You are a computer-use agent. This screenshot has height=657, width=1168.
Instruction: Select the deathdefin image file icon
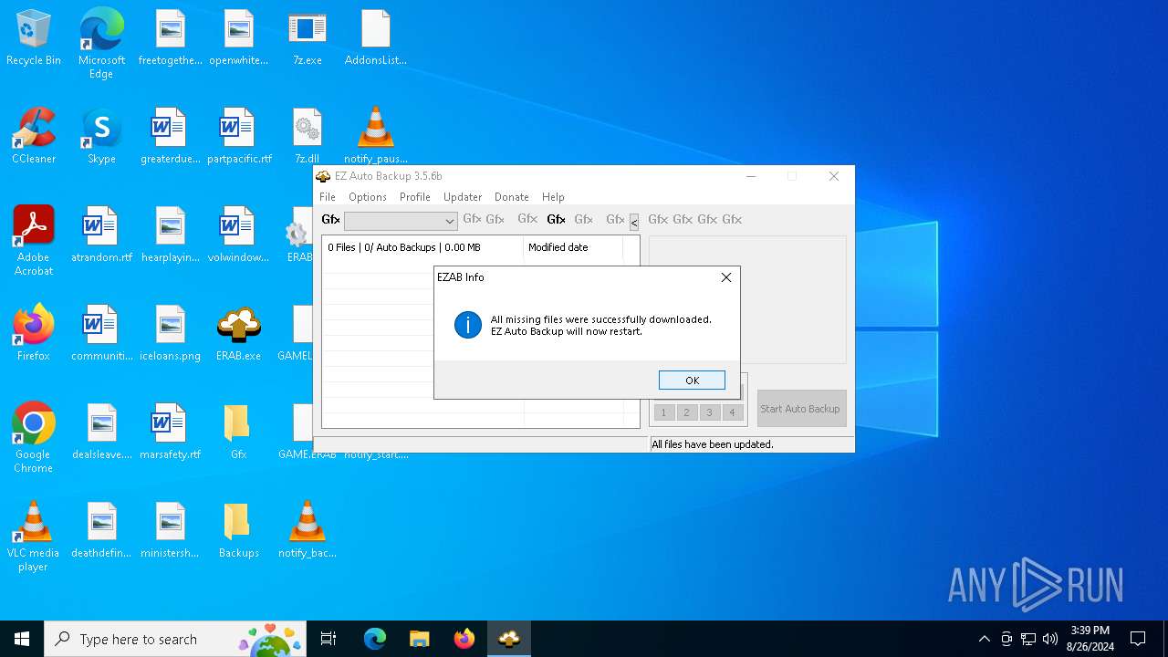(x=101, y=530)
